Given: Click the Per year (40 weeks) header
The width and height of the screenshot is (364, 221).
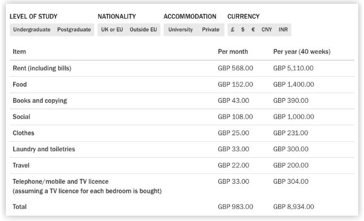Looking at the screenshot, I should (302, 52).
